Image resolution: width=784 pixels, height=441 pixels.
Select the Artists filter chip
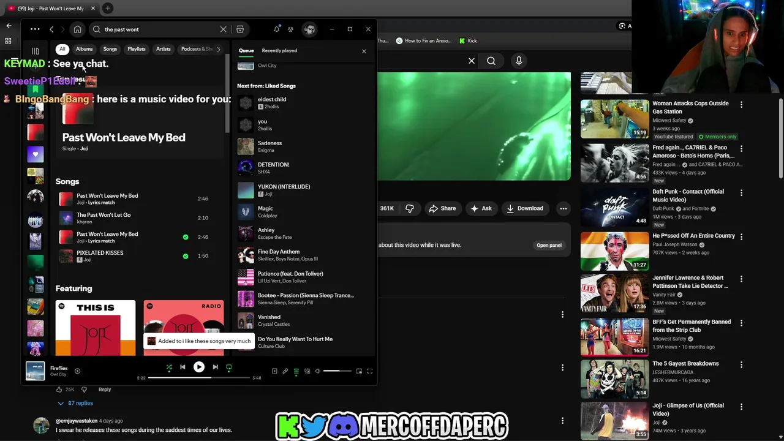(x=164, y=49)
